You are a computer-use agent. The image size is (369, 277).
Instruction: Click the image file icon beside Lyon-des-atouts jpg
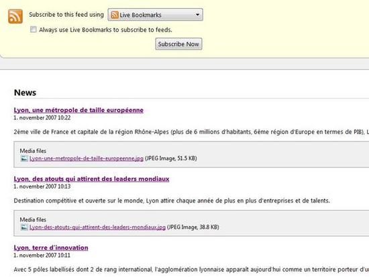click(24, 227)
